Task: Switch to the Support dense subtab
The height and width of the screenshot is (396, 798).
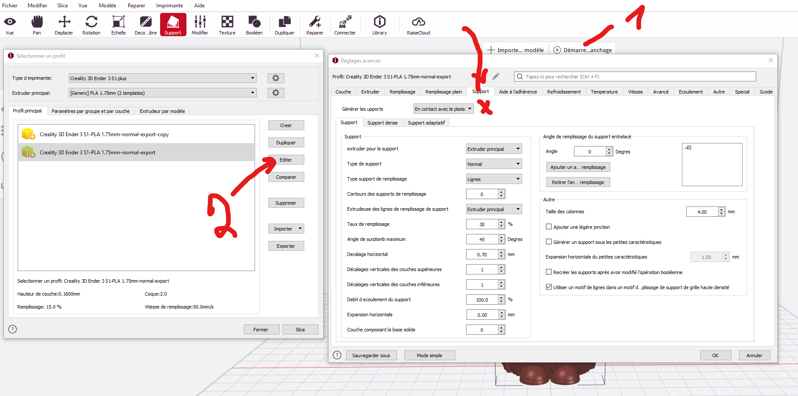Action: pyautogui.click(x=382, y=123)
